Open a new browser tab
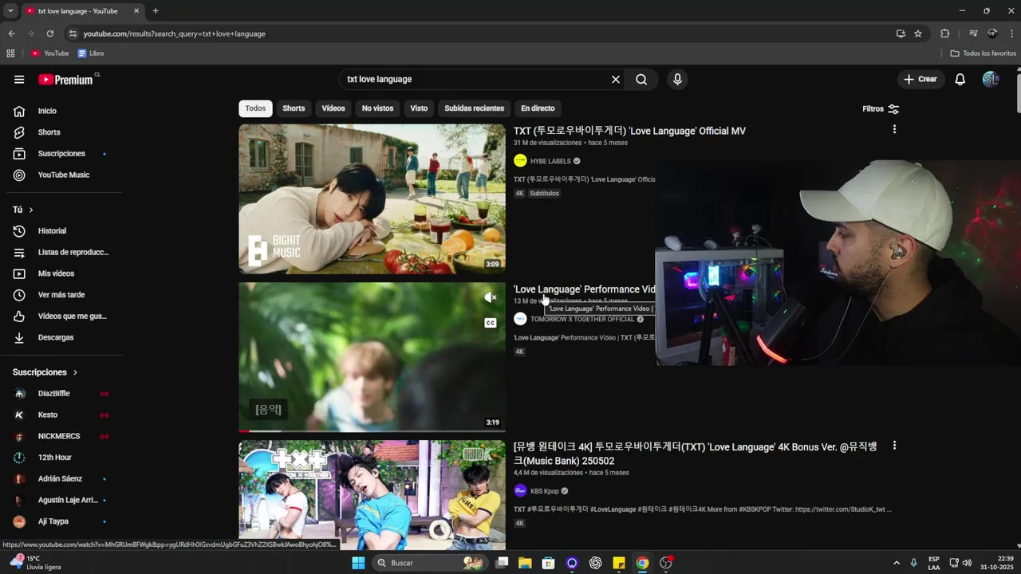Screen dimensions: 1021x574 coord(156,11)
